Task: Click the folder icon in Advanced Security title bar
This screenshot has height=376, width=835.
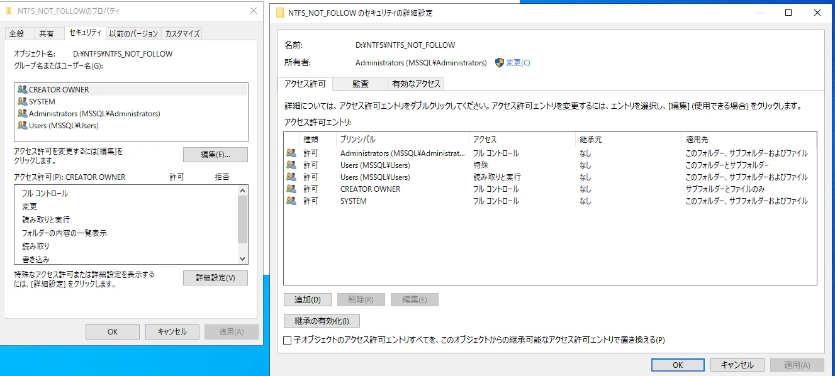Action: click(281, 13)
